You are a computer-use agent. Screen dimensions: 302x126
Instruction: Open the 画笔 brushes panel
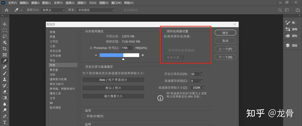(x=292, y=29)
